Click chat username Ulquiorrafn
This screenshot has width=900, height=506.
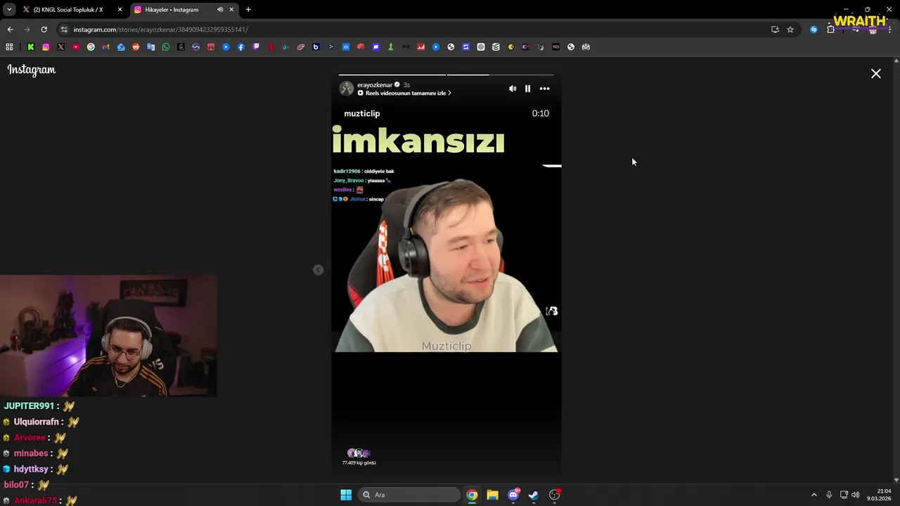pos(37,422)
